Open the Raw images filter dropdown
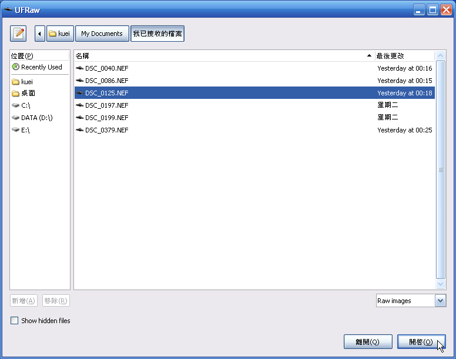 411,301
